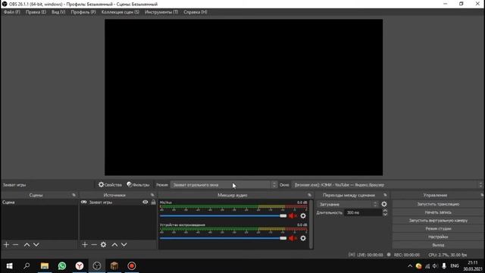This screenshot has height=273, width=485.
Task: Click ENG language indicator in tray
Action: pos(455,266)
